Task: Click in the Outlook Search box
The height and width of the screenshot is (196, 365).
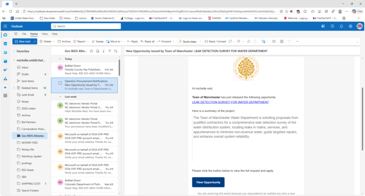Action: point(86,26)
